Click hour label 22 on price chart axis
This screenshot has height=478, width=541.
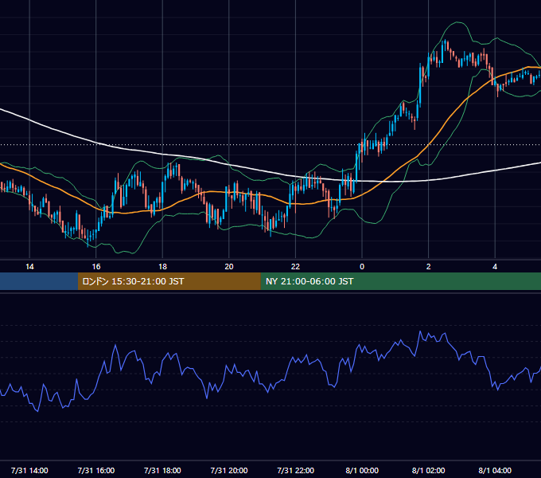tap(295, 267)
